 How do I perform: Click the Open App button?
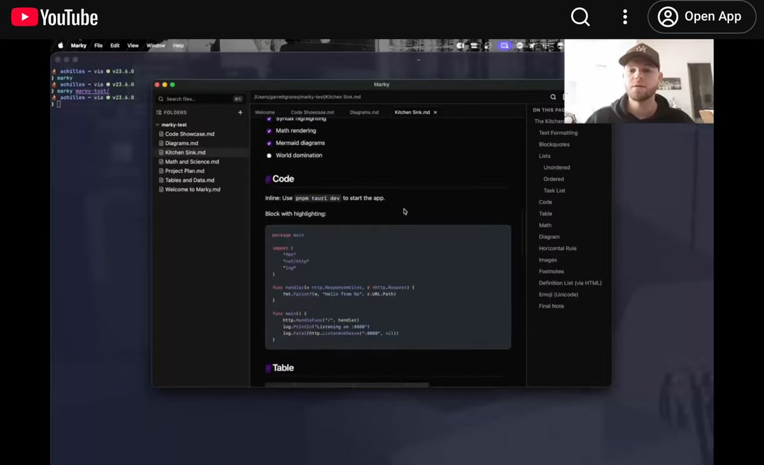(x=702, y=17)
